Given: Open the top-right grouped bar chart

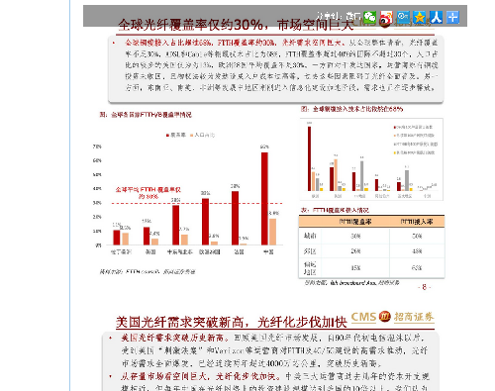Looking at the screenshot, I should click(371, 159).
